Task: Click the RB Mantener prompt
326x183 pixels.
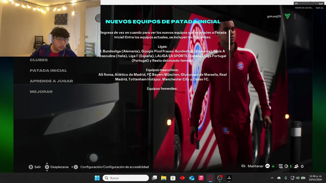Action: (x=252, y=166)
